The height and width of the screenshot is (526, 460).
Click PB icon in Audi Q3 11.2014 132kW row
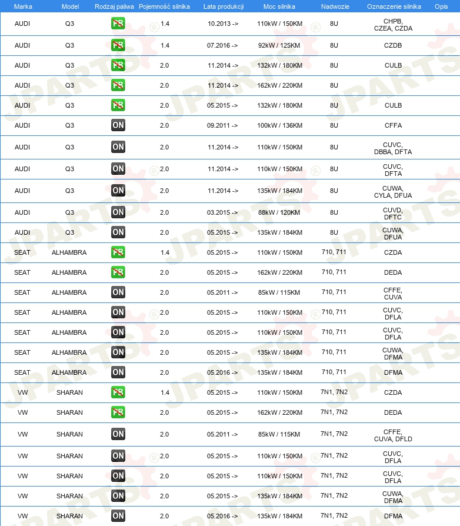point(118,65)
